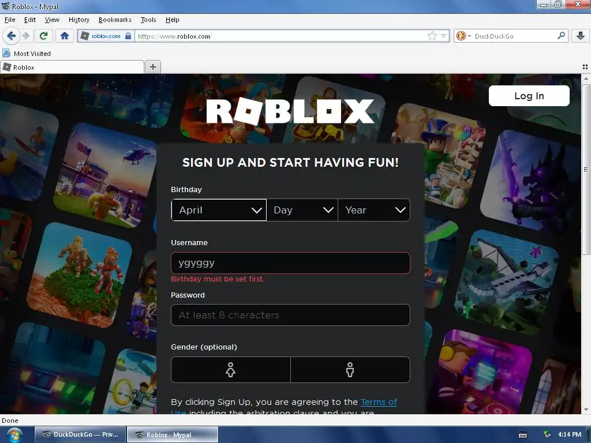The image size is (591, 443).
Task: Open the downloads arrow button
Action: click(581, 36)
